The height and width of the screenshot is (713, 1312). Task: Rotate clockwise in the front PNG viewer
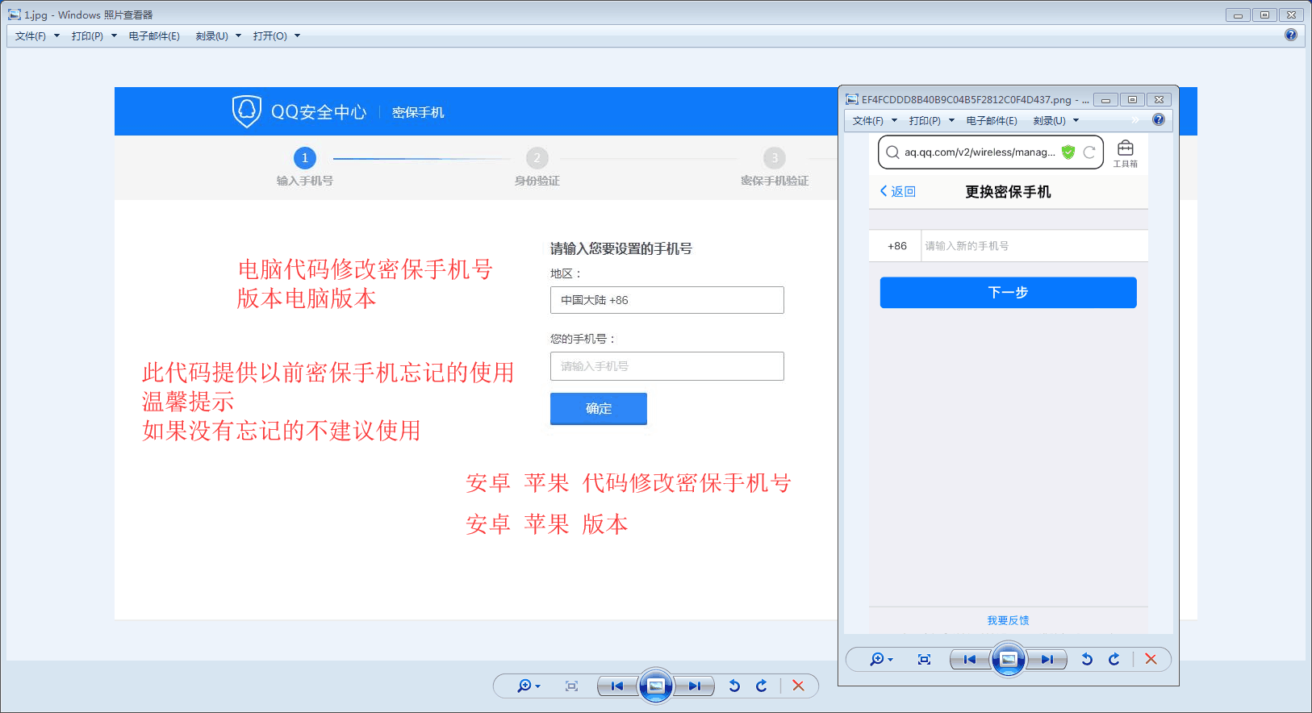(x=1114, y=660)
